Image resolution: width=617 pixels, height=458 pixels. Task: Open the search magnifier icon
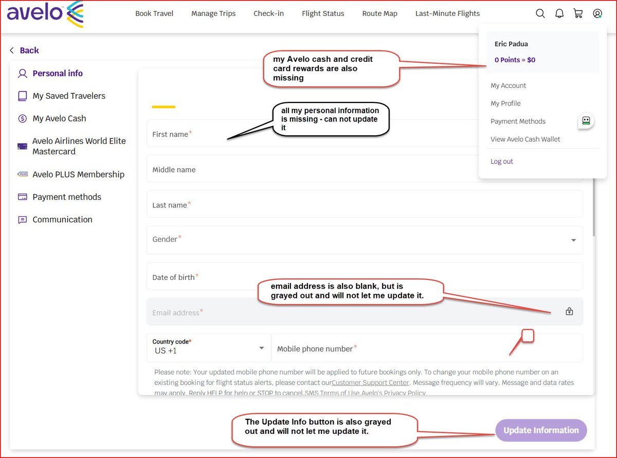[x=540, y=14]
